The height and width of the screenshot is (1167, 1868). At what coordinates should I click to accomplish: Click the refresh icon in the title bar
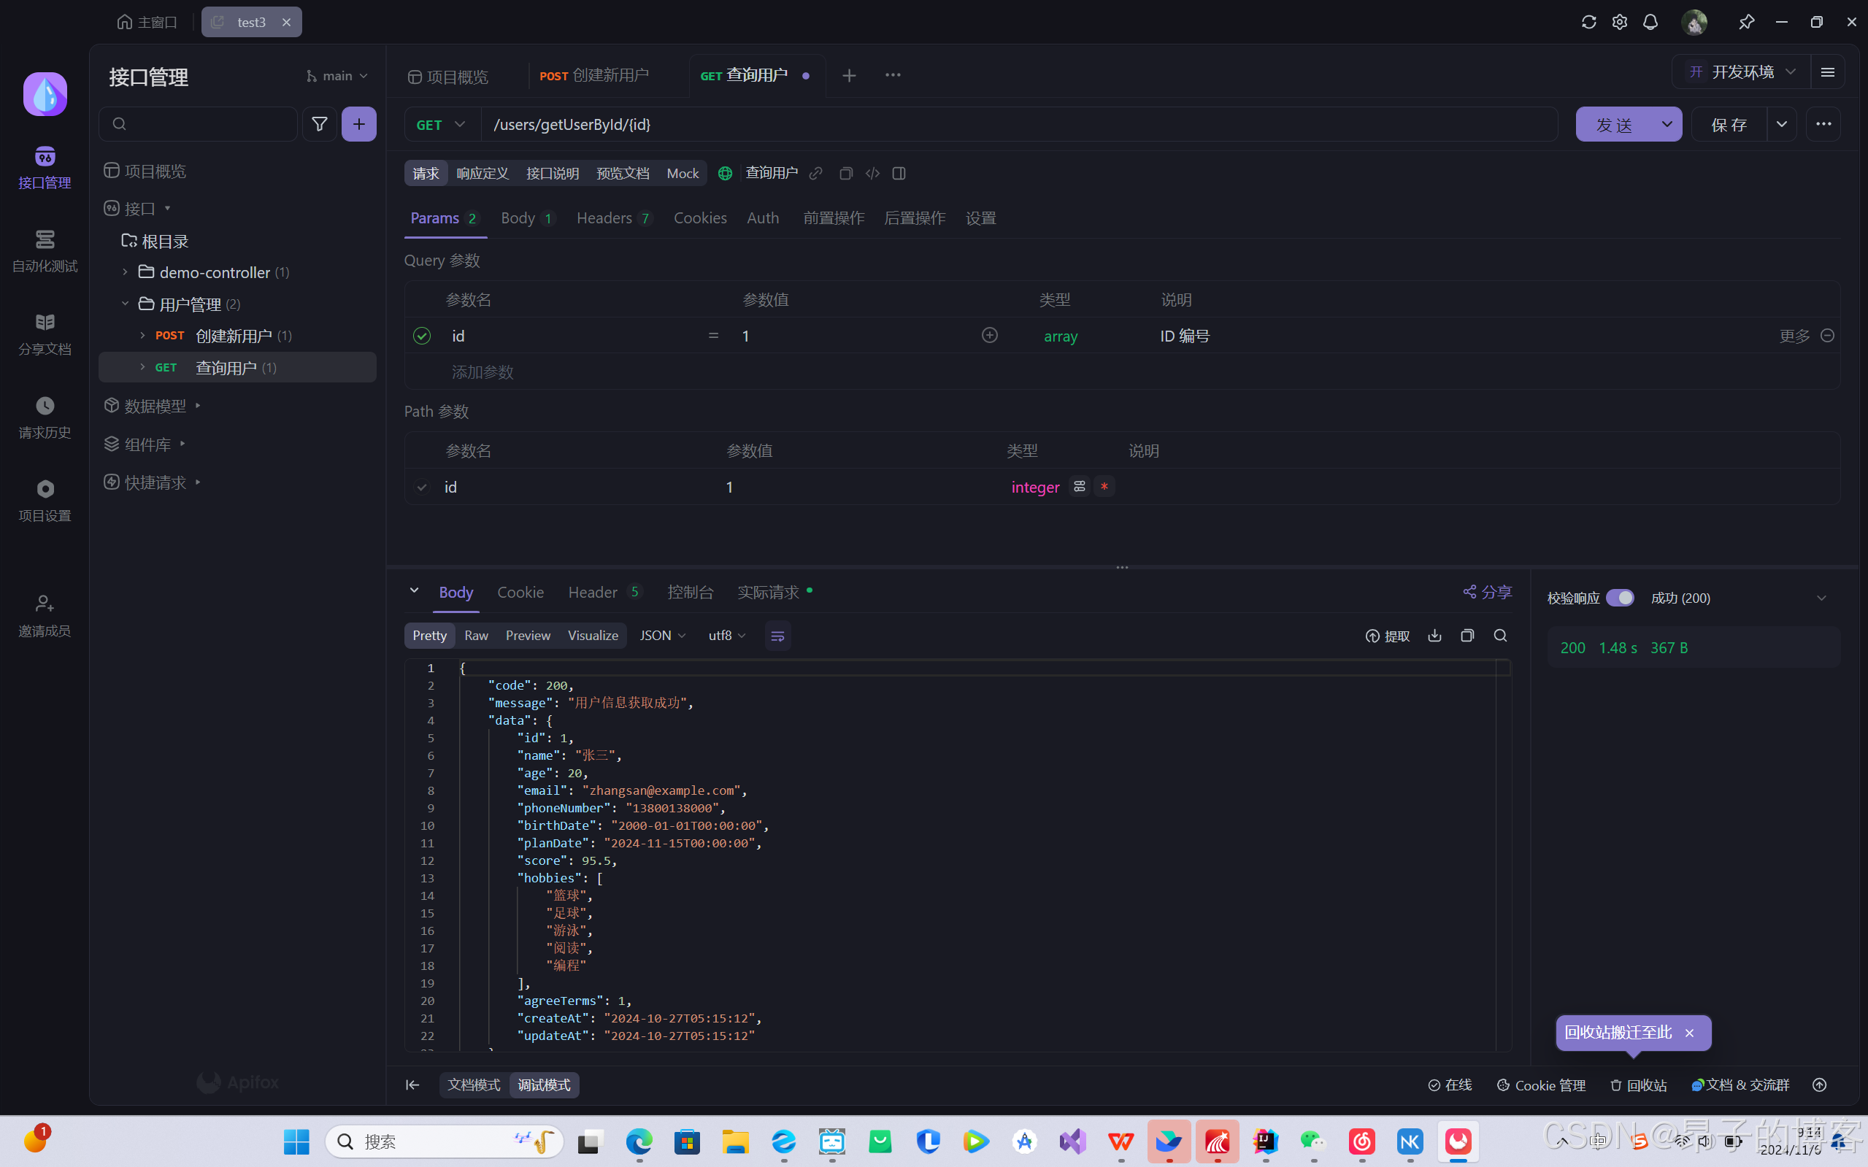(1588, 23)
